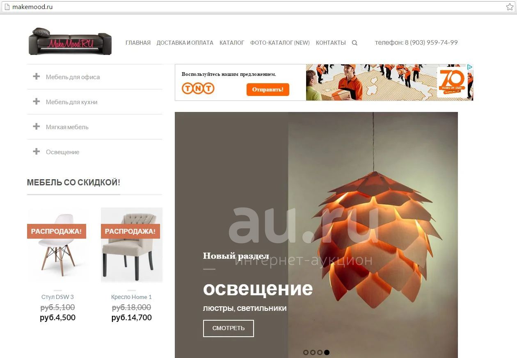The image size is (517, 358).
Task: Expand the Освещение category plus icon
Action: (37, 152)
